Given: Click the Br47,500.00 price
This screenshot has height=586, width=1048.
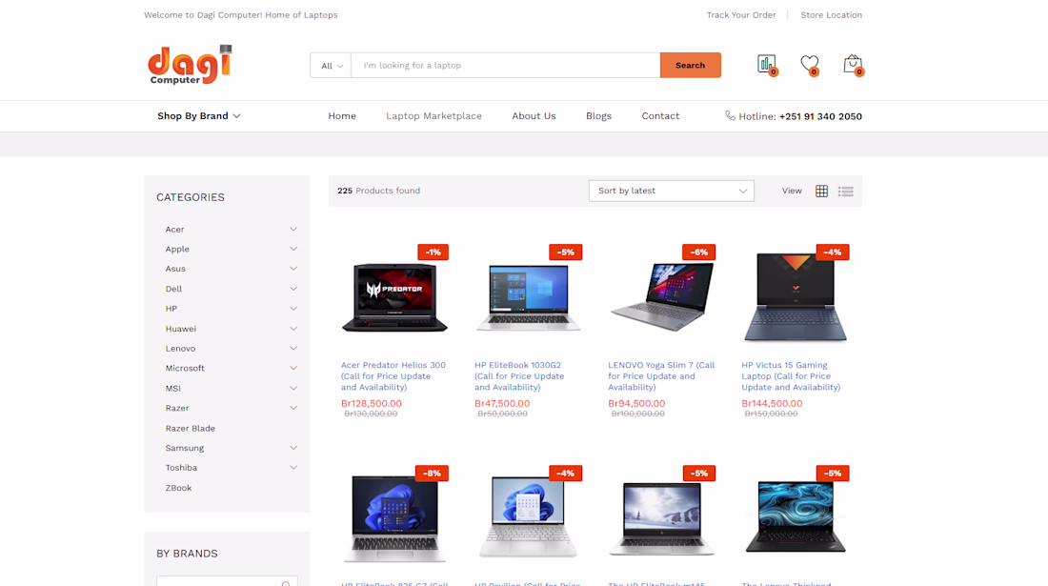Looking at the screenshot, I should (502, 404).
